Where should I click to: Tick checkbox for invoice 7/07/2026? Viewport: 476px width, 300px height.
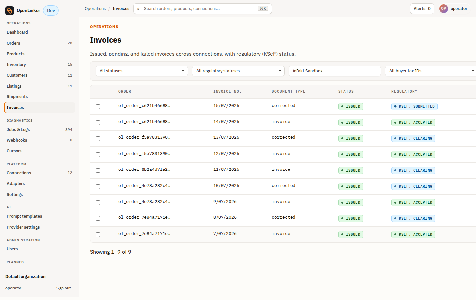coord(98,235)
